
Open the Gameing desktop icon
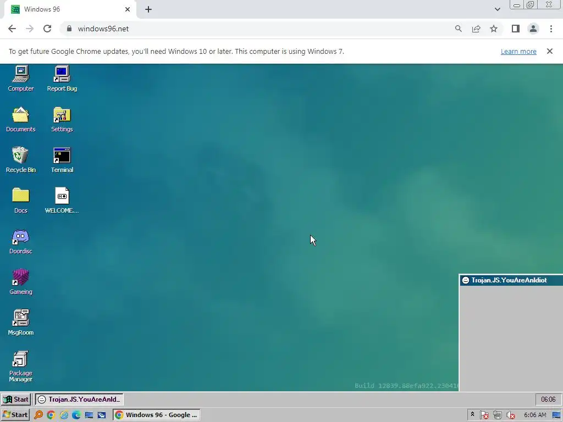point(20,282)
